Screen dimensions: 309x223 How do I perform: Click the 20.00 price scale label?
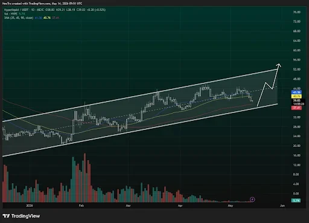pos(297,146)
